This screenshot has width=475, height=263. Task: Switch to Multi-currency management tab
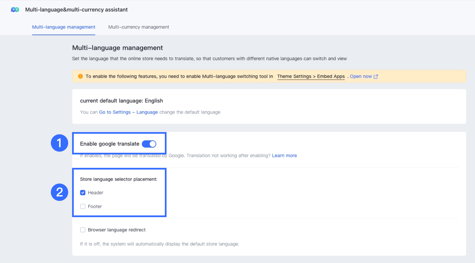[139, 27]
